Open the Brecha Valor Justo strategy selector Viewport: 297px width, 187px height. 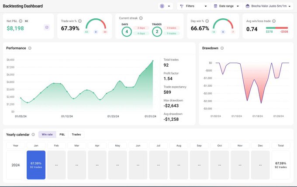point(268,6)
